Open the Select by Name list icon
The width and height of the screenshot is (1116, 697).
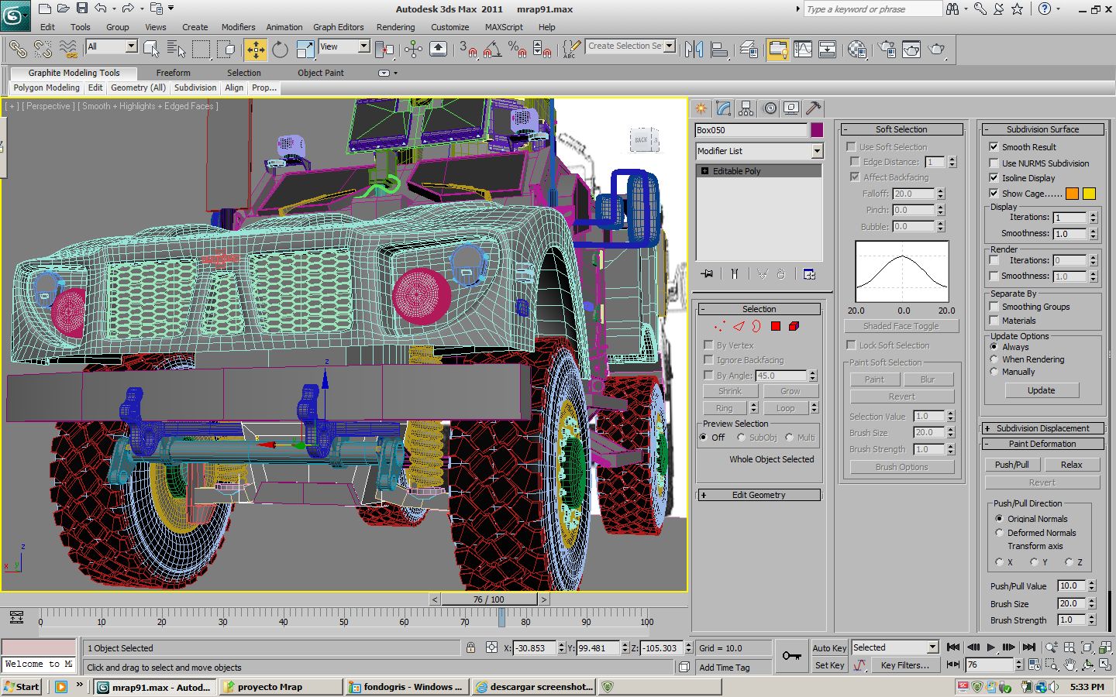[176, 50]
